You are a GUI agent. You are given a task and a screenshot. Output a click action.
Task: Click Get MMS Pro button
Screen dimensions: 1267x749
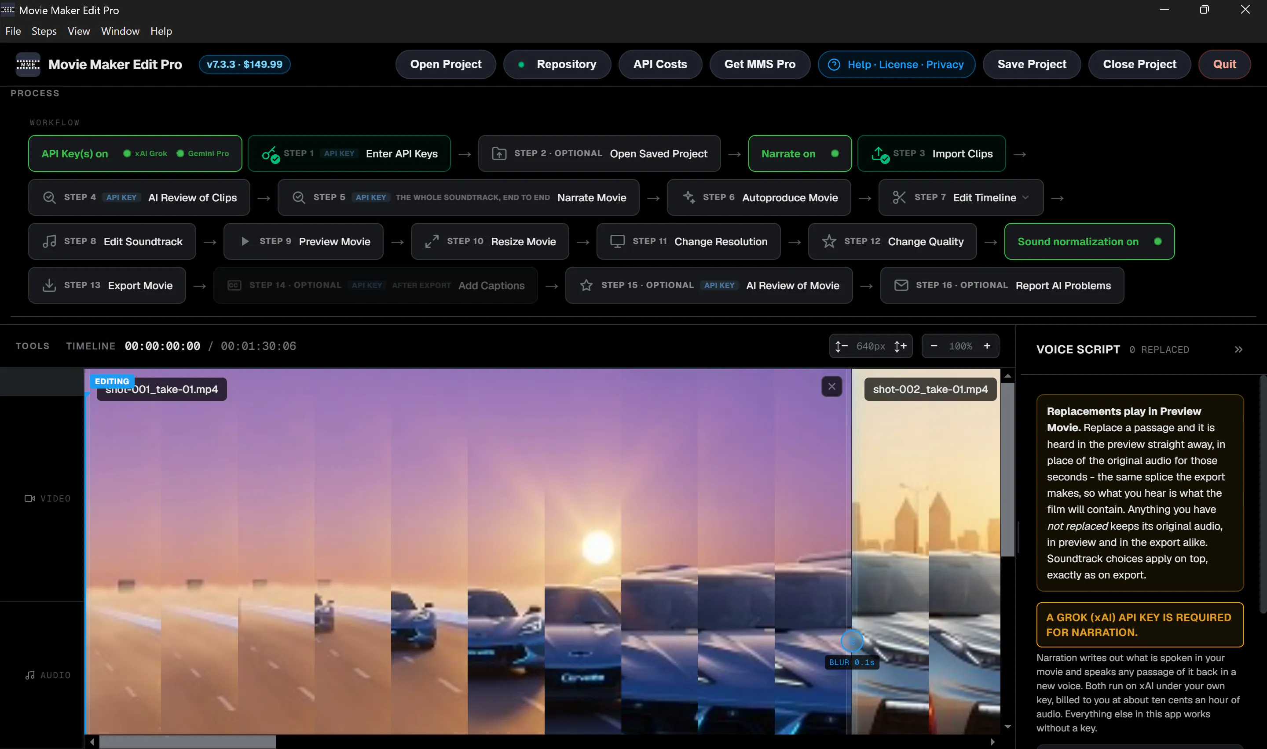coord(759,64)
